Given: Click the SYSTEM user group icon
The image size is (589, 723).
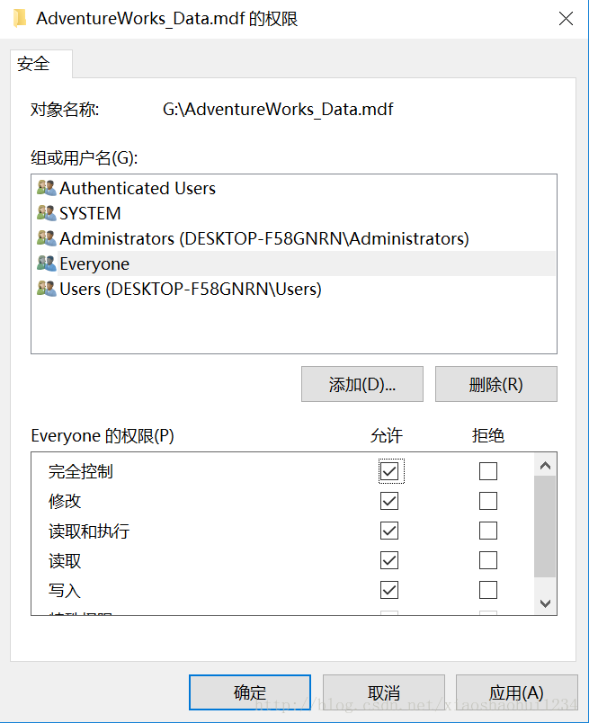Looking at the screenshot, I should [x=47, y=213].
